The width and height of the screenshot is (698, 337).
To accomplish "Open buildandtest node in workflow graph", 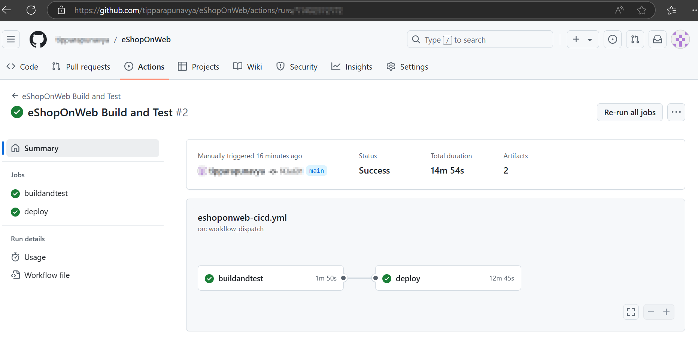I will click(x=271, y=278).
